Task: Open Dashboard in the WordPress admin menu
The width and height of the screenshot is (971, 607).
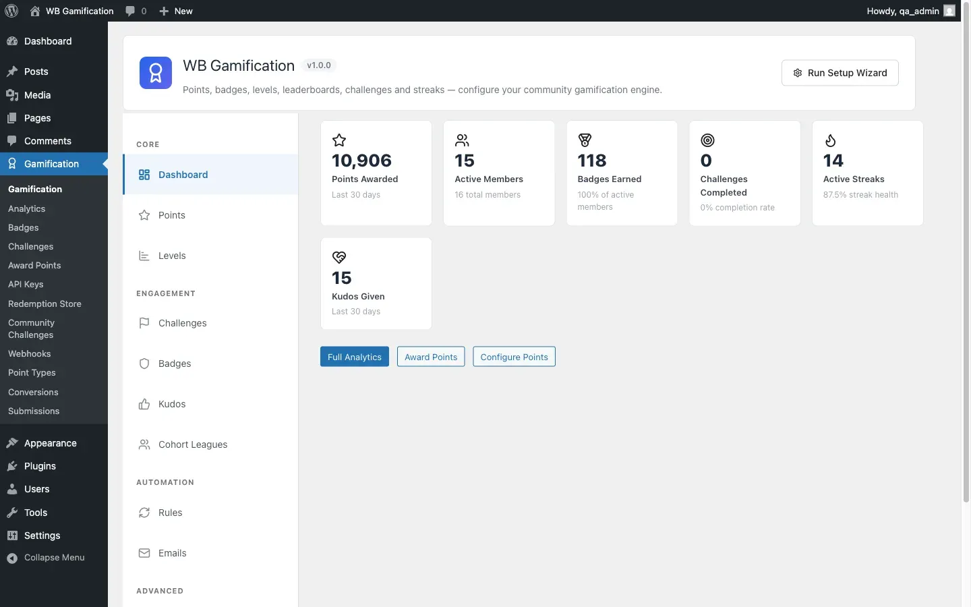Action: click(x=54, y=41)
